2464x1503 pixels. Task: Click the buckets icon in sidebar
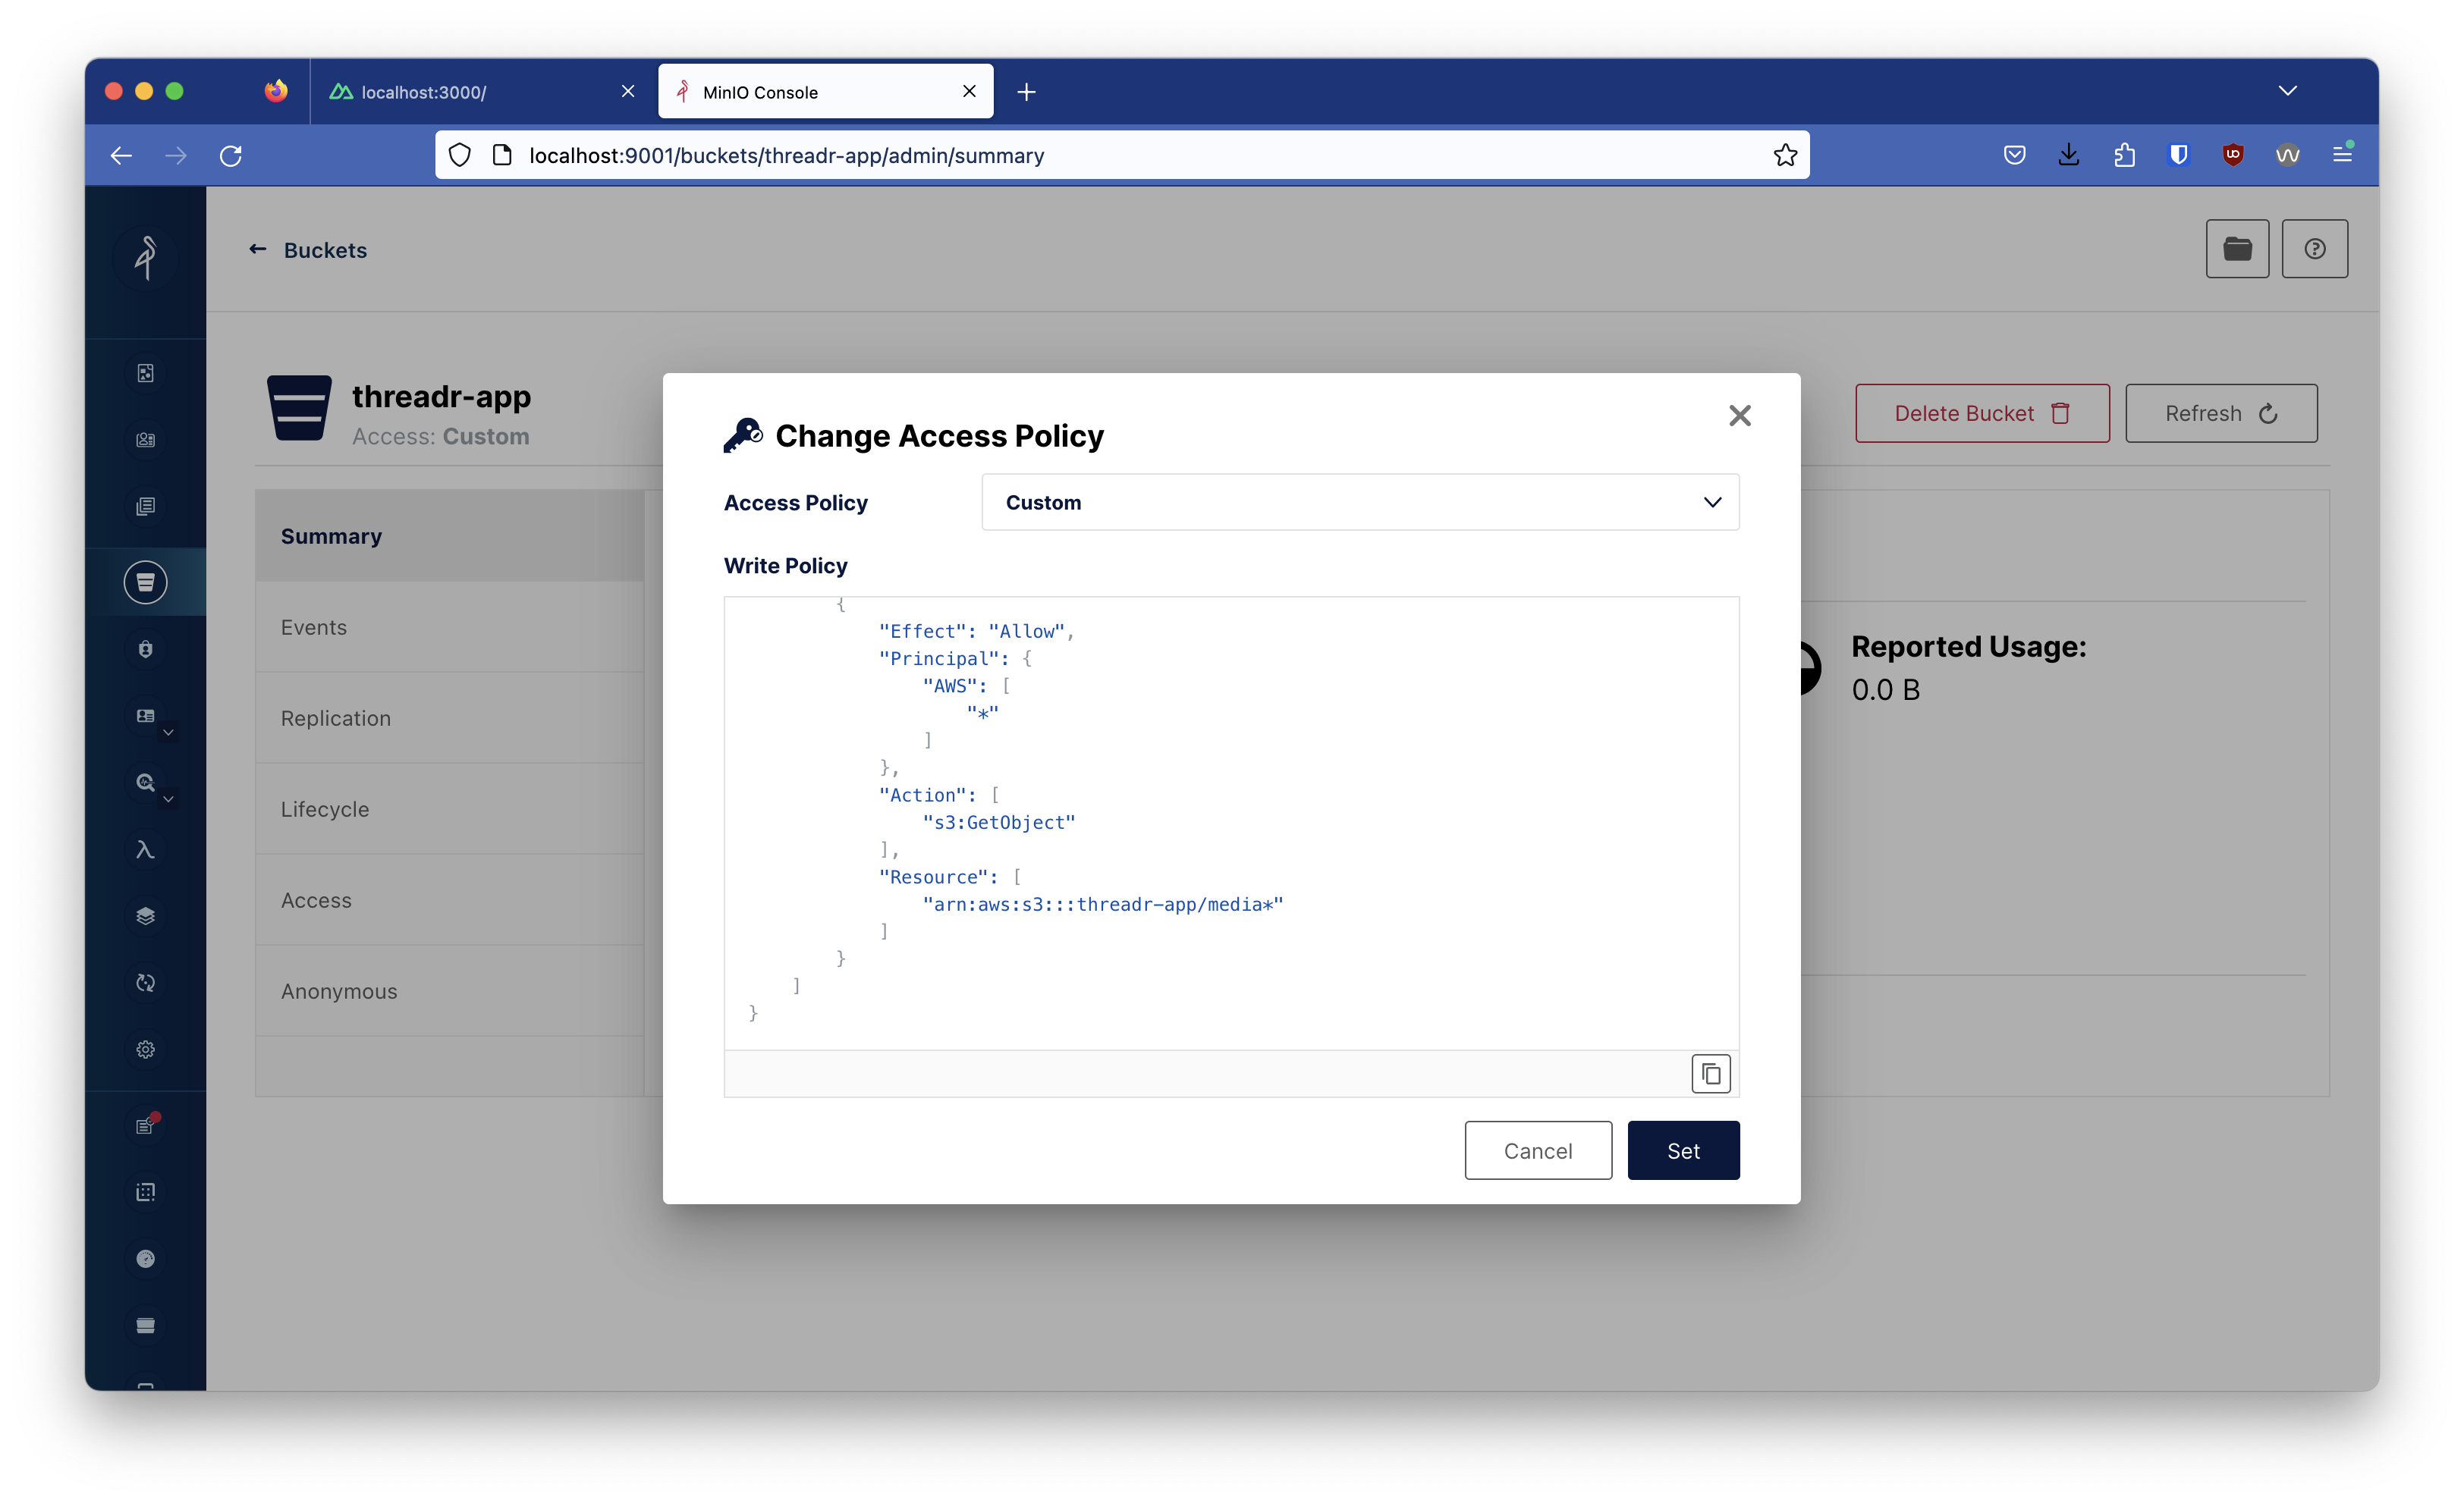point(146,582)
